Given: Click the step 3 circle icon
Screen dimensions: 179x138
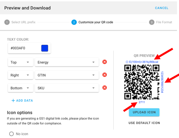Looking at the screenshot, I should click(x=152, y=22).
